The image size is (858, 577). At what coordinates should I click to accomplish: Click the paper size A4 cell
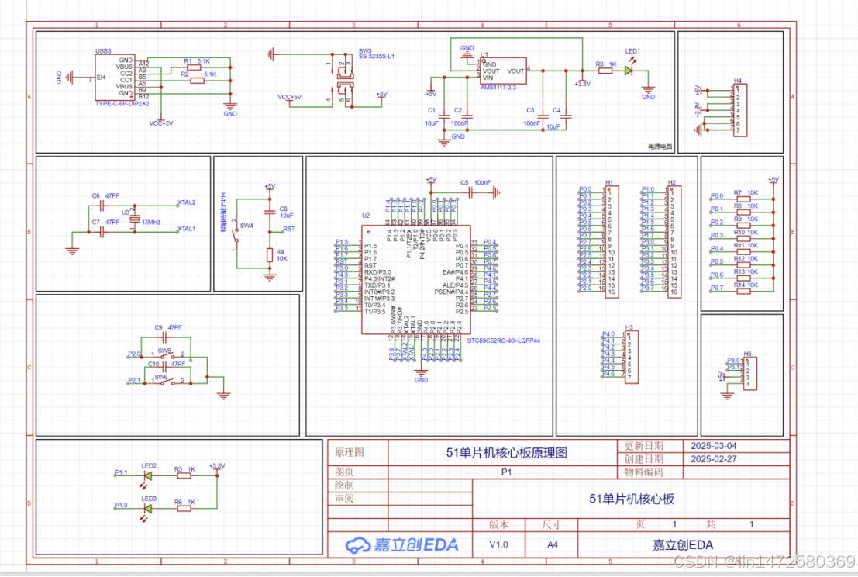point(552,544)
